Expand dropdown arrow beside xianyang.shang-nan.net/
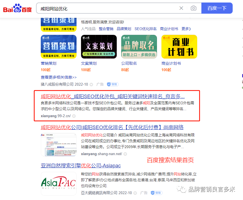The image size is (243, 200). click(125, 154)
